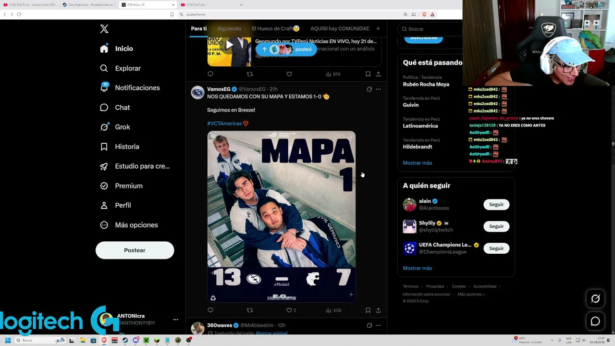
Task: Open Historia bookmarks in the sidebar
Action: 120,147
